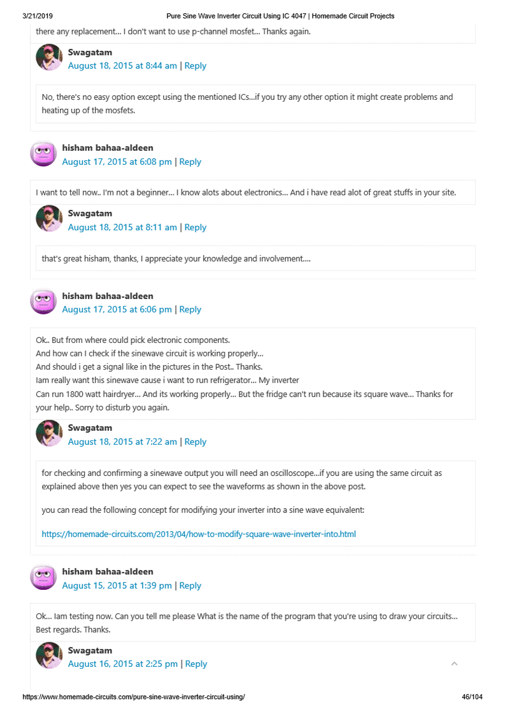Reply to hisham's August 15 1:39 pm comment
The image size is (505, 714).
coord(190,585)
